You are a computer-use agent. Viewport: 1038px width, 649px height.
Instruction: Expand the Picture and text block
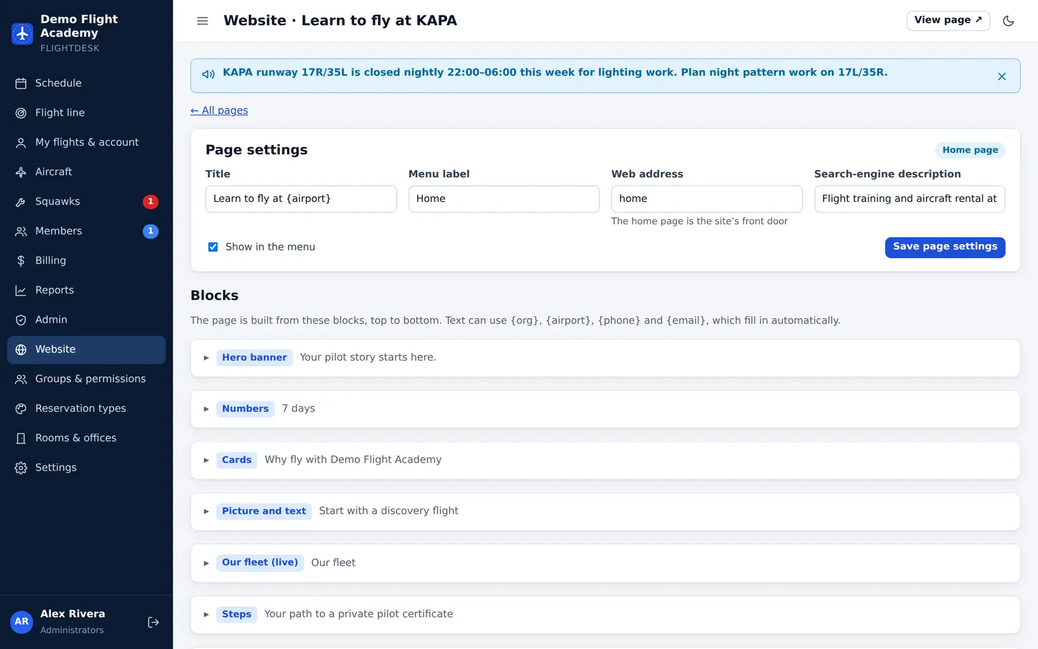click(206, 511)
